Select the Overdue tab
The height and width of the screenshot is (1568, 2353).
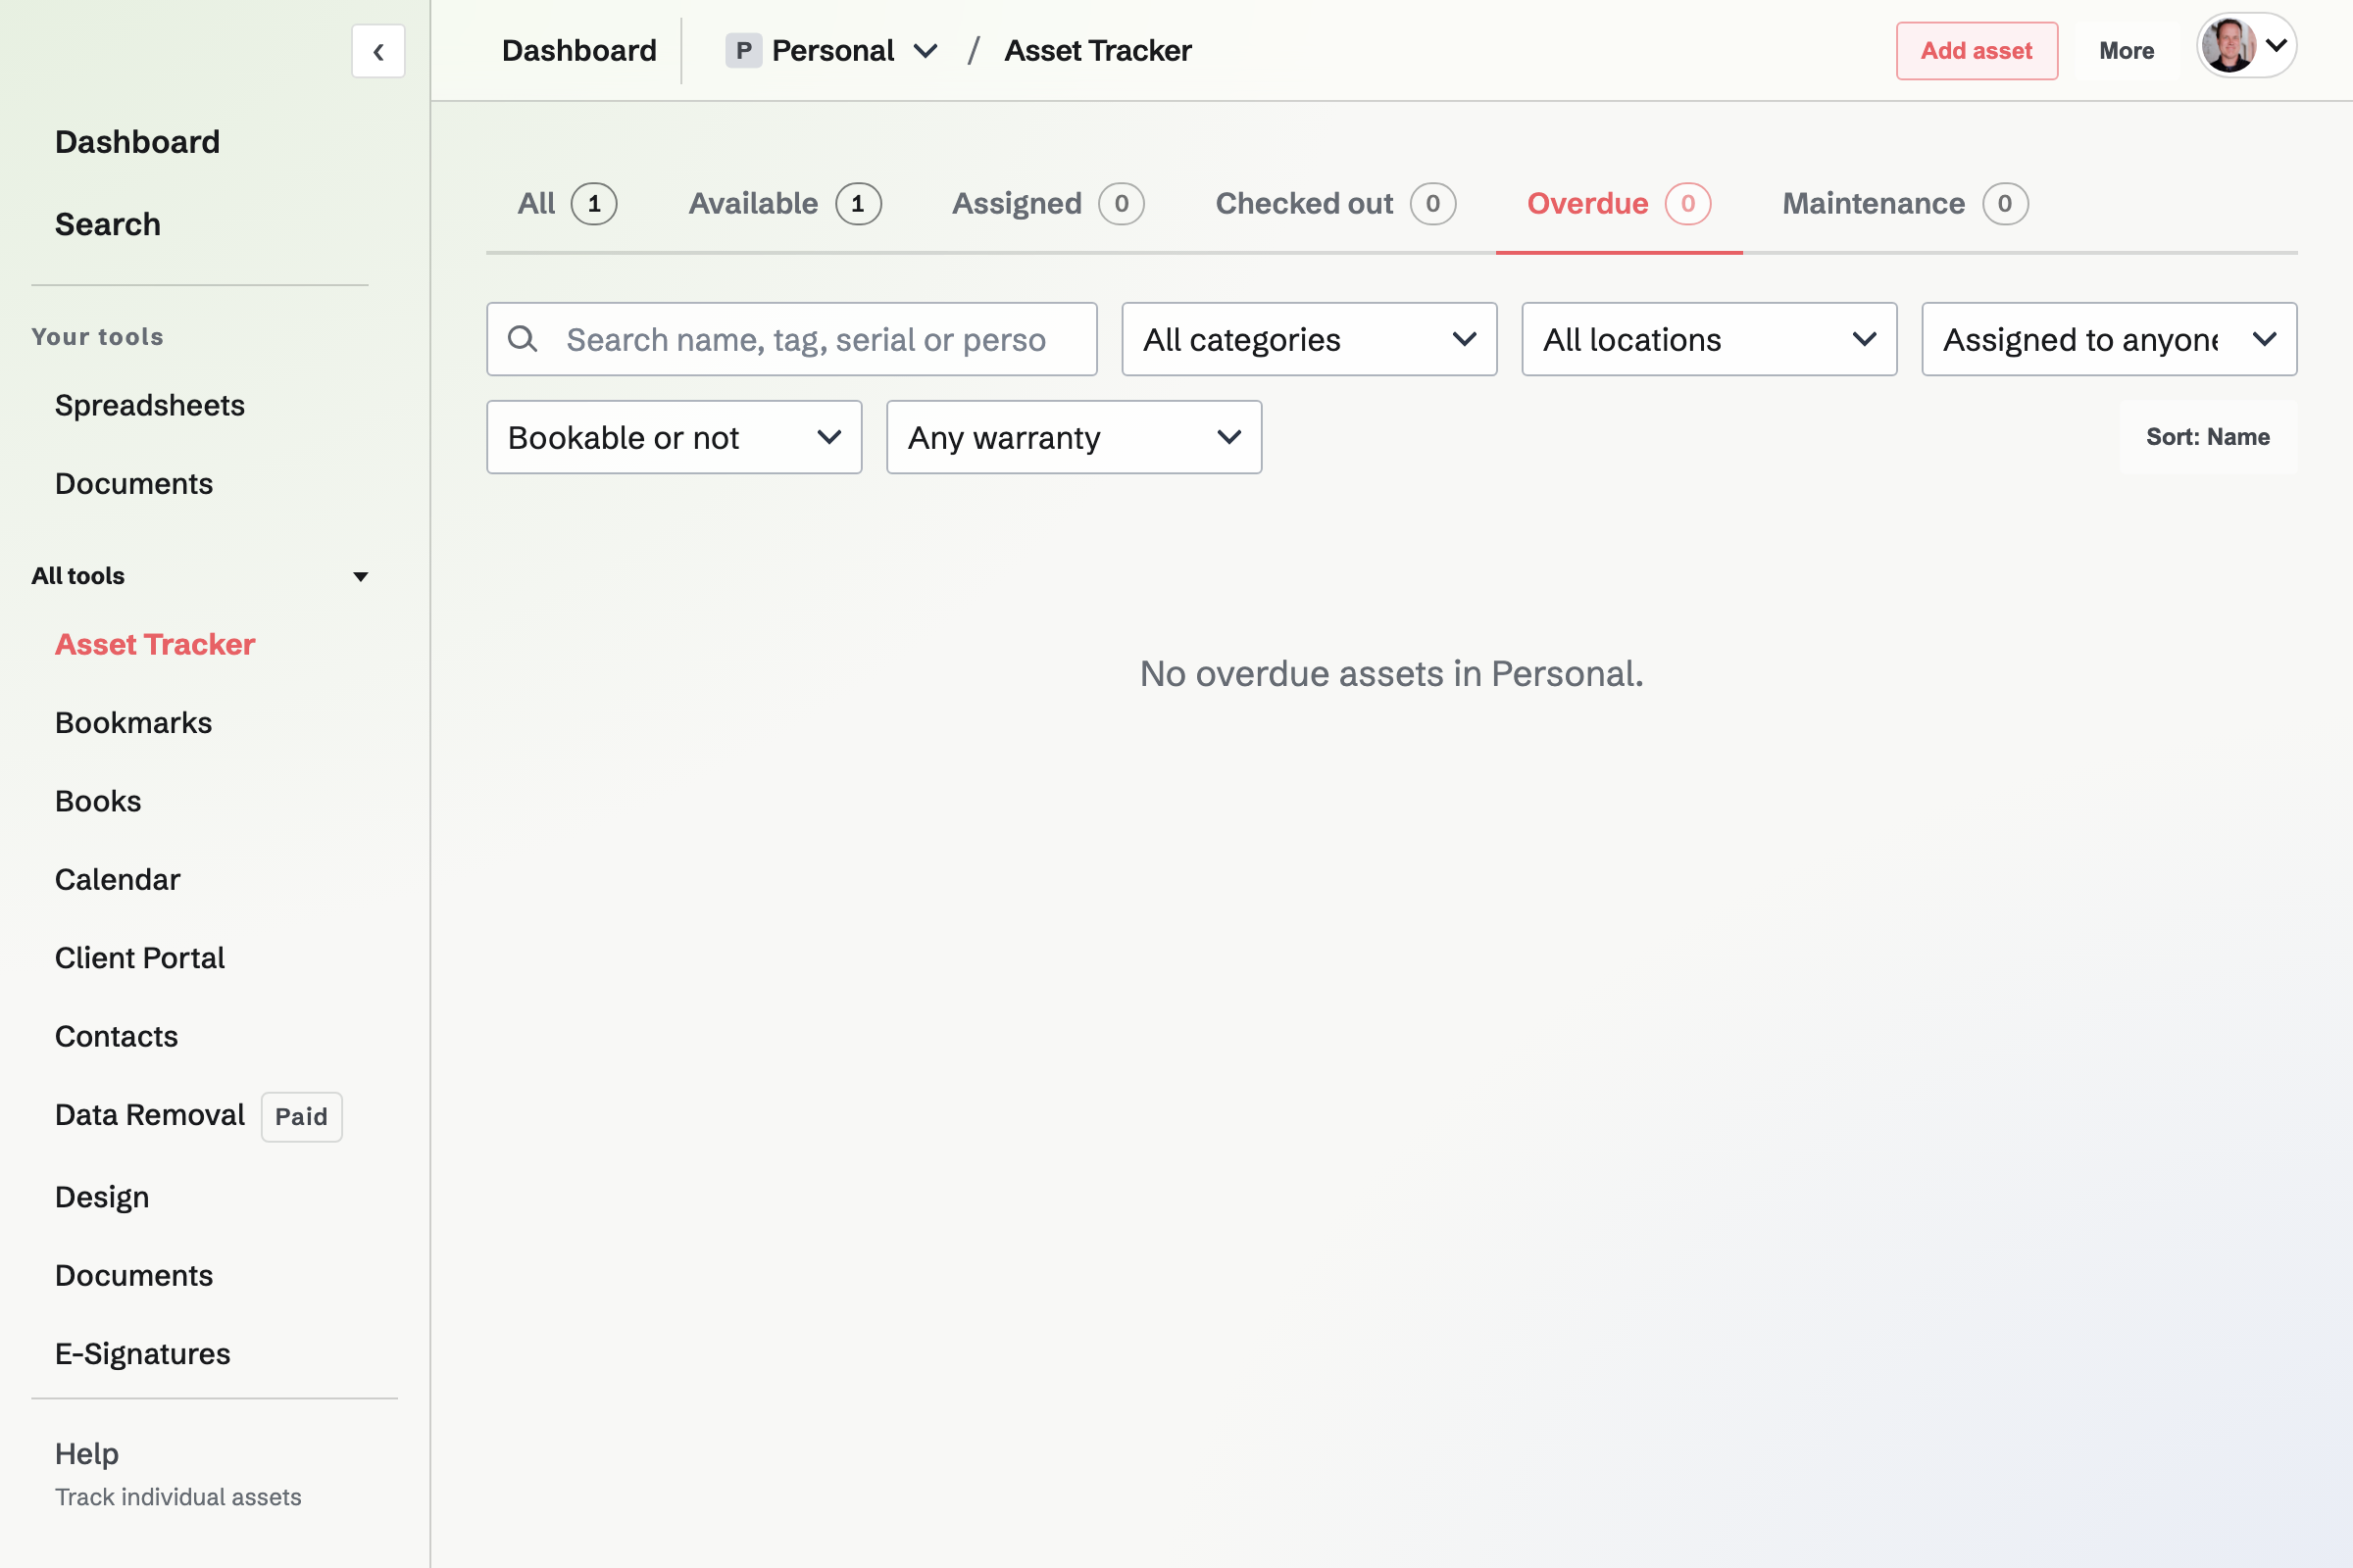pyautogui.click(x=1619, y=204)
